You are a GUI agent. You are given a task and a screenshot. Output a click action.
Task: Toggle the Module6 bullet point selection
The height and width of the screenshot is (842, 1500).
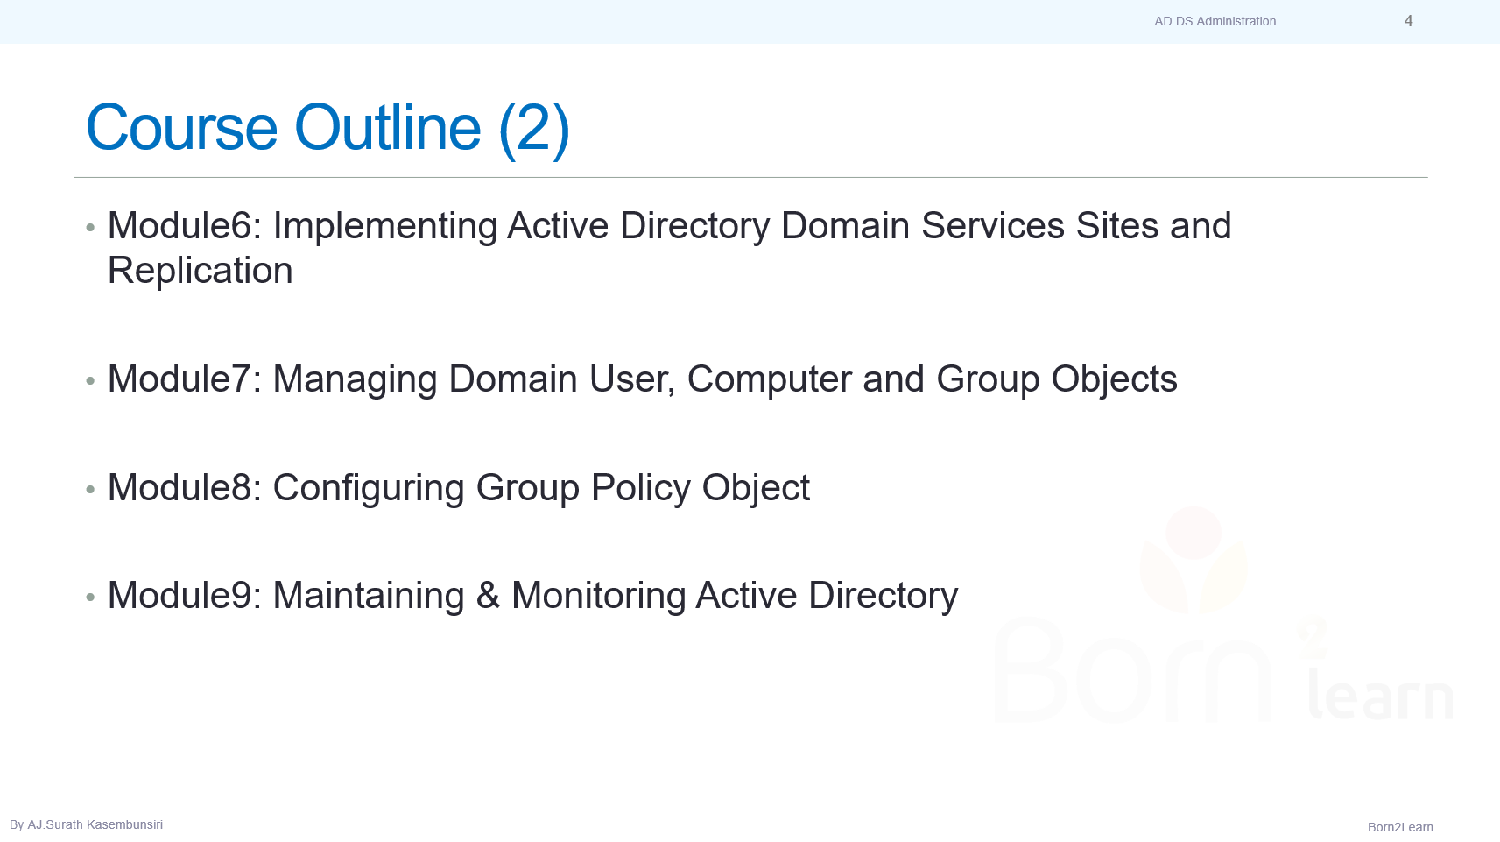[x=90, y=227]
